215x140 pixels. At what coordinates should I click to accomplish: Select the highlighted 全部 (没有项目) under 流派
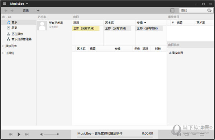(x=86, y=28)
